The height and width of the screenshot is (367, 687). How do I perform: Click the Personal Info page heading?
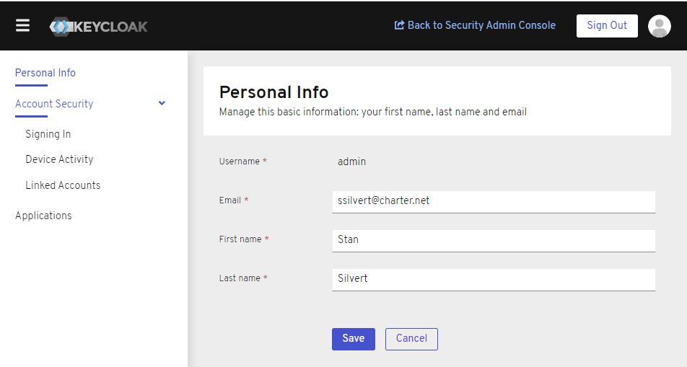[274, 92]
